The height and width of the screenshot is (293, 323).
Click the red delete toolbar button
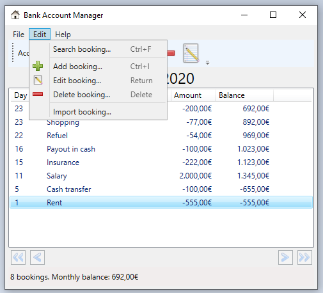point(171,53)
